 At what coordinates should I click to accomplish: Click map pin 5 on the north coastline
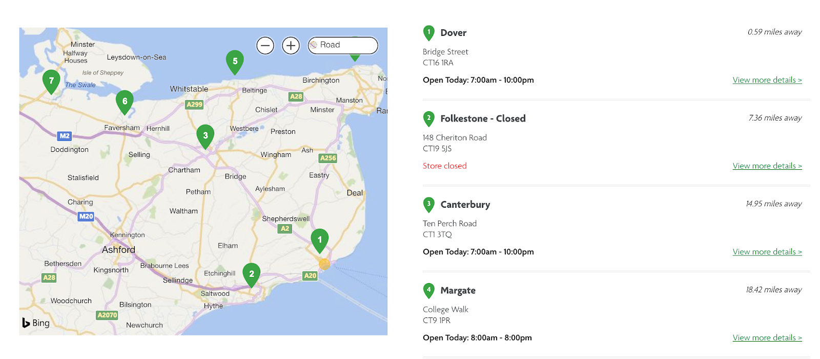click(235, 61)
